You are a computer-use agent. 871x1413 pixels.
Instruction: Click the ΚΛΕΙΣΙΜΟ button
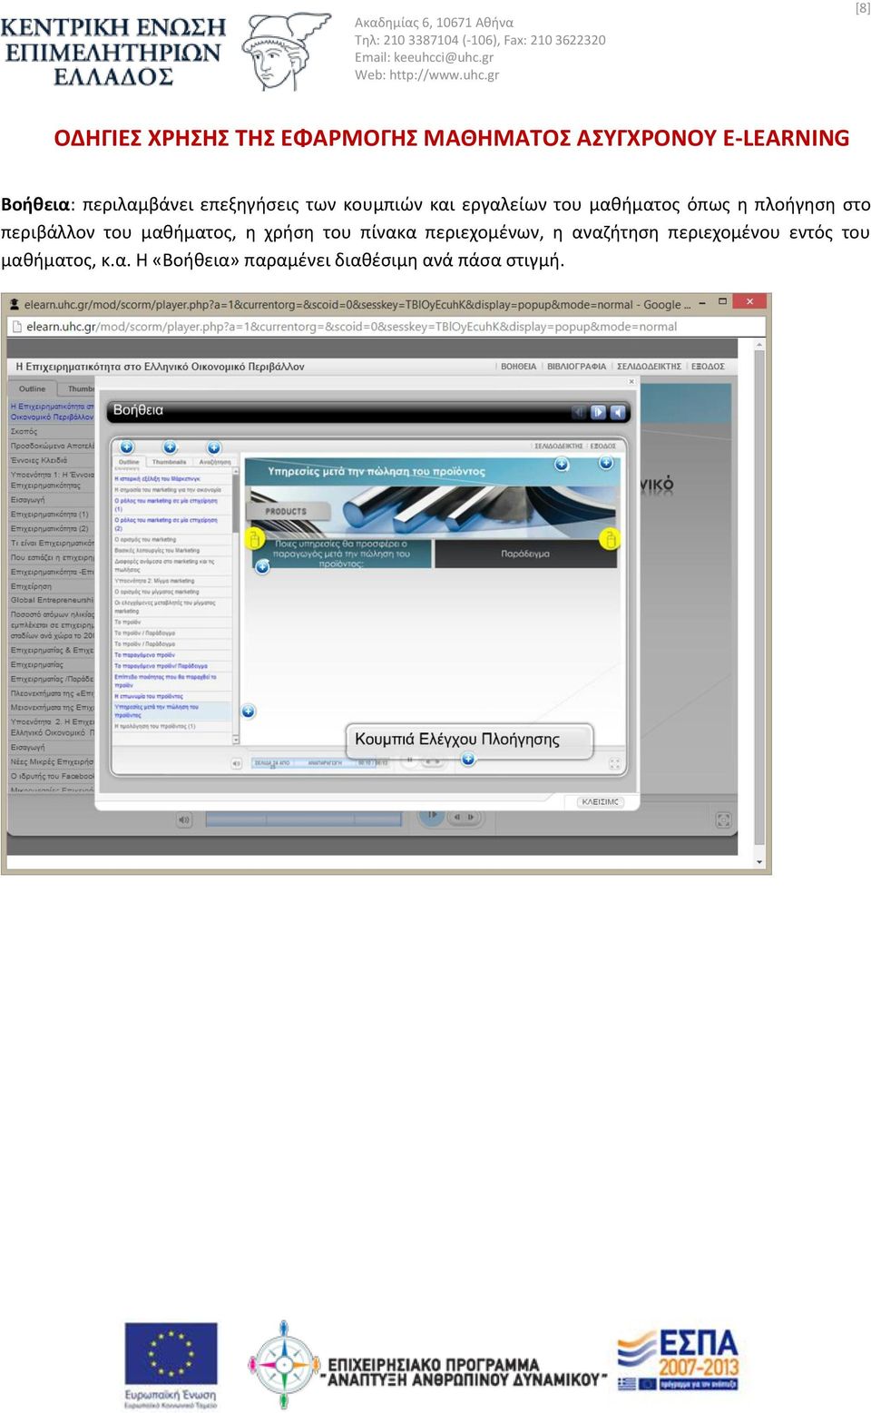tap(600, 802)
